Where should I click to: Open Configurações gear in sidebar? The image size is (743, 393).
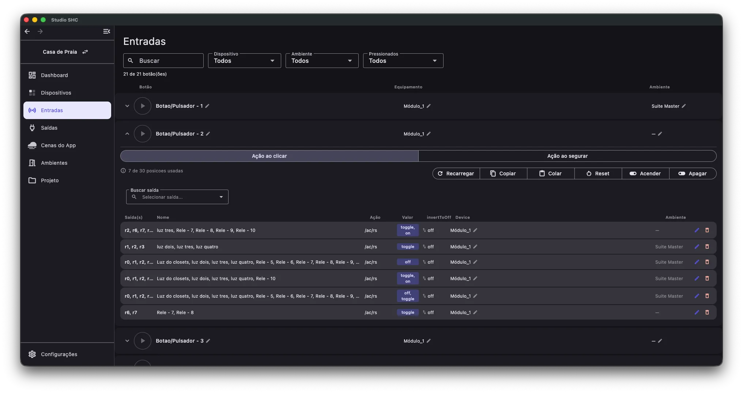pyautogui.click(x=32, y=354)
